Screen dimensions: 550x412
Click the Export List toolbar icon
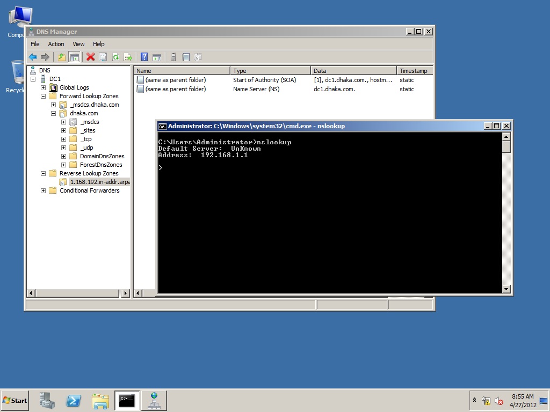click(x=128, y=57)
